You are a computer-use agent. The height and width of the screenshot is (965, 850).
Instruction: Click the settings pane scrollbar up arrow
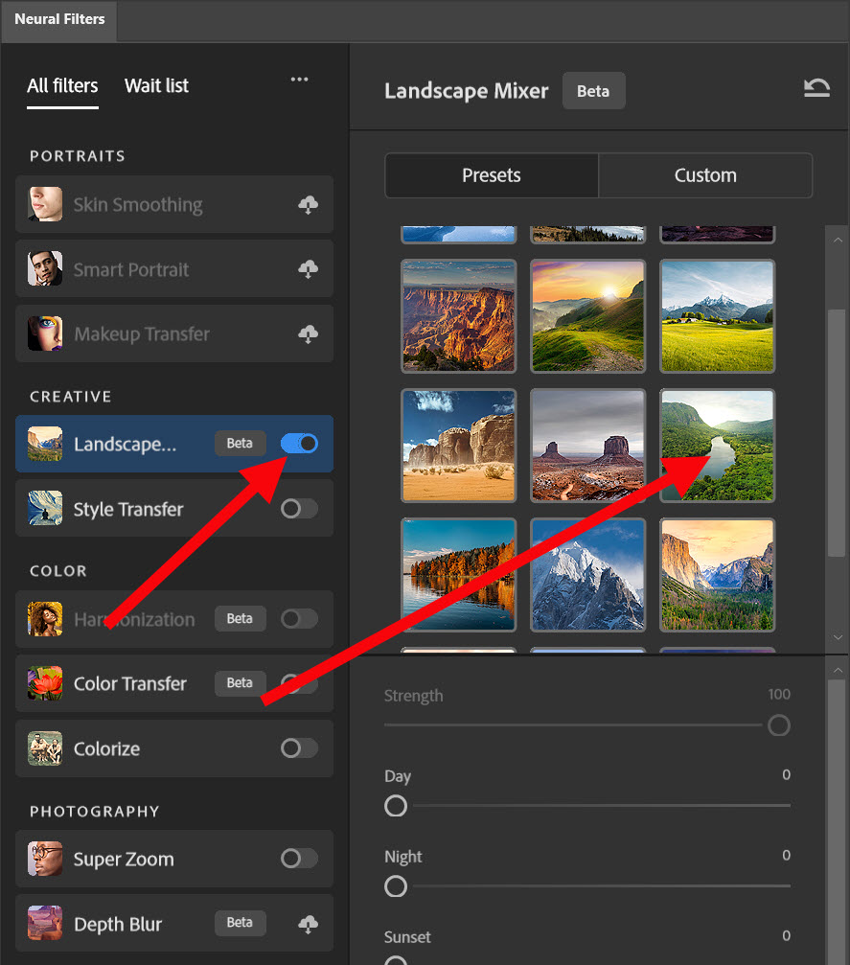[x=838, y=670]
